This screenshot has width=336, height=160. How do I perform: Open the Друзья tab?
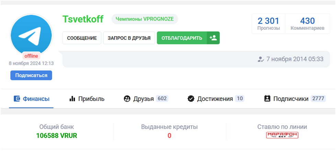click(146, 99)
